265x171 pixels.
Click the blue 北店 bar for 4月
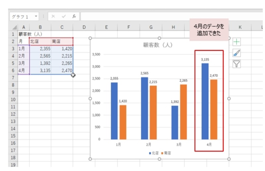(x=205, y=101)
